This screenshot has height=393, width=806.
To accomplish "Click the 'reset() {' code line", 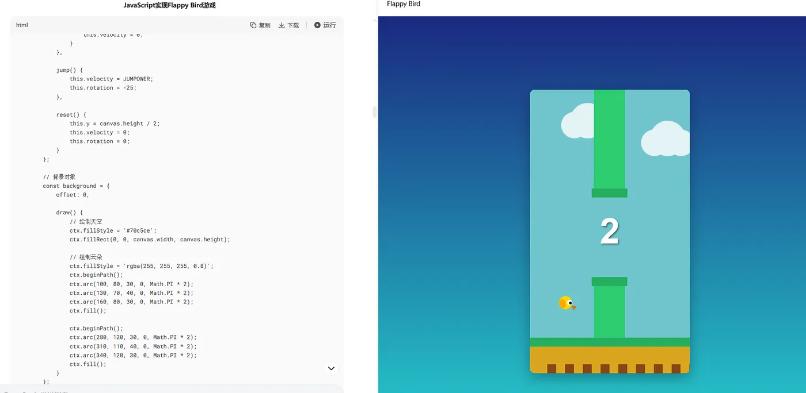I will (71, 115).
